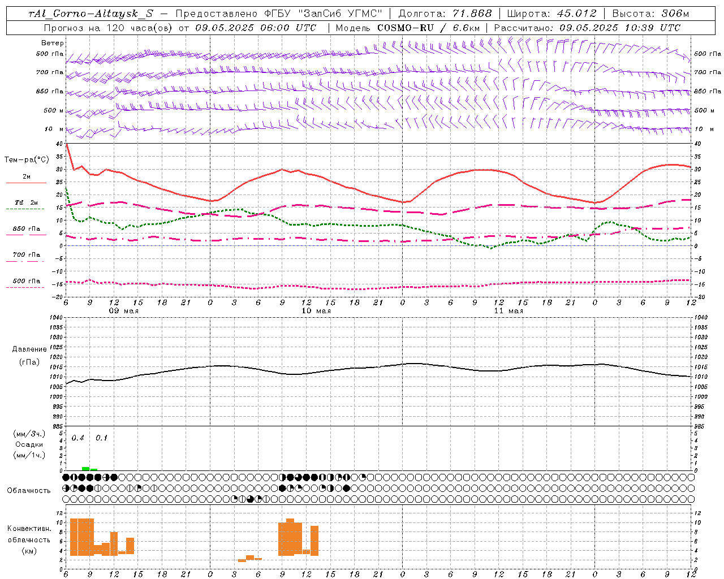The image size is (724, 579).
Task: Click the tallest orange bar on 10 мая
Action: pos(290,537)
